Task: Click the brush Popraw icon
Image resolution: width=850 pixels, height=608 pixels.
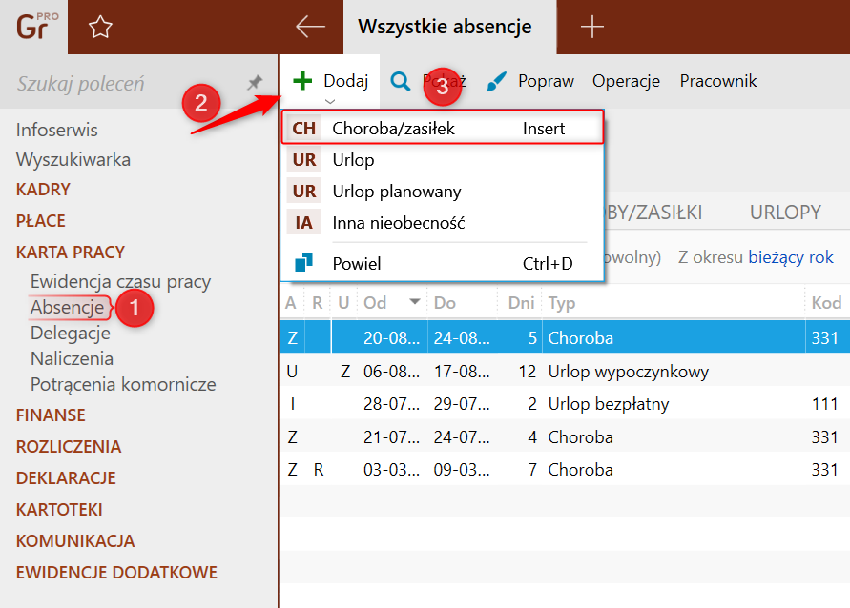Action: pyautogui.click(x=496, y=82)
